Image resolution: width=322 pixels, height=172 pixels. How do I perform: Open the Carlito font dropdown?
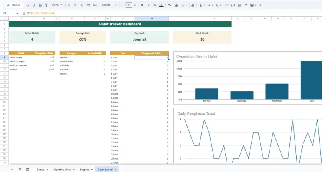(109, 5)
